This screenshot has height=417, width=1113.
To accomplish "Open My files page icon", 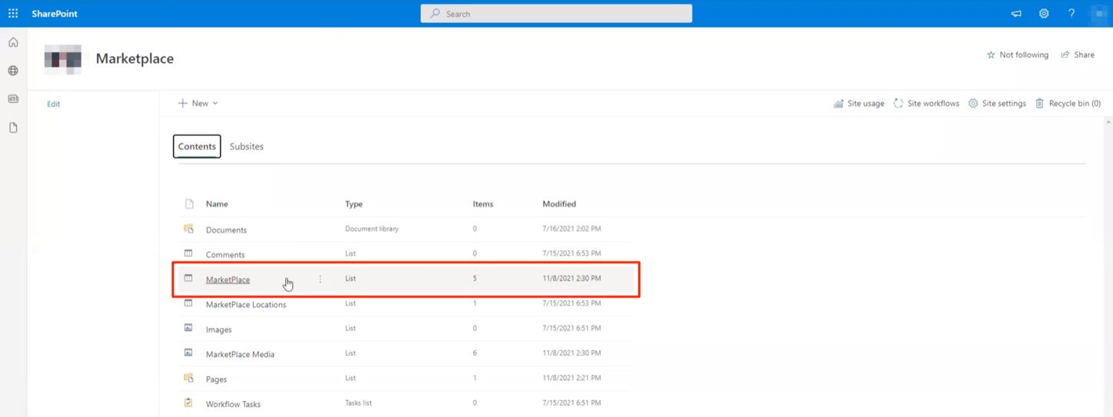I will click(x=13, y=127).
